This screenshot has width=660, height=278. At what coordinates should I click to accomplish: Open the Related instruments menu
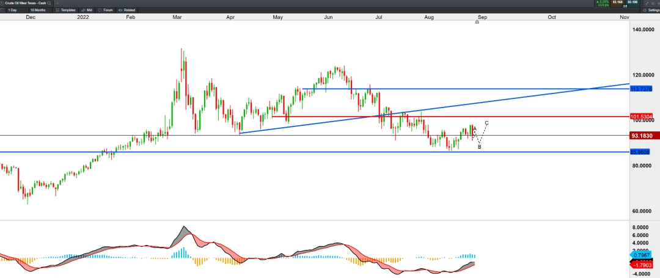coord(127,10)
